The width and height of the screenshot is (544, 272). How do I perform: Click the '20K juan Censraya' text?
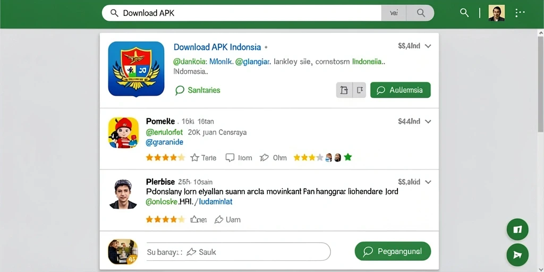click(x=217, y=132)
